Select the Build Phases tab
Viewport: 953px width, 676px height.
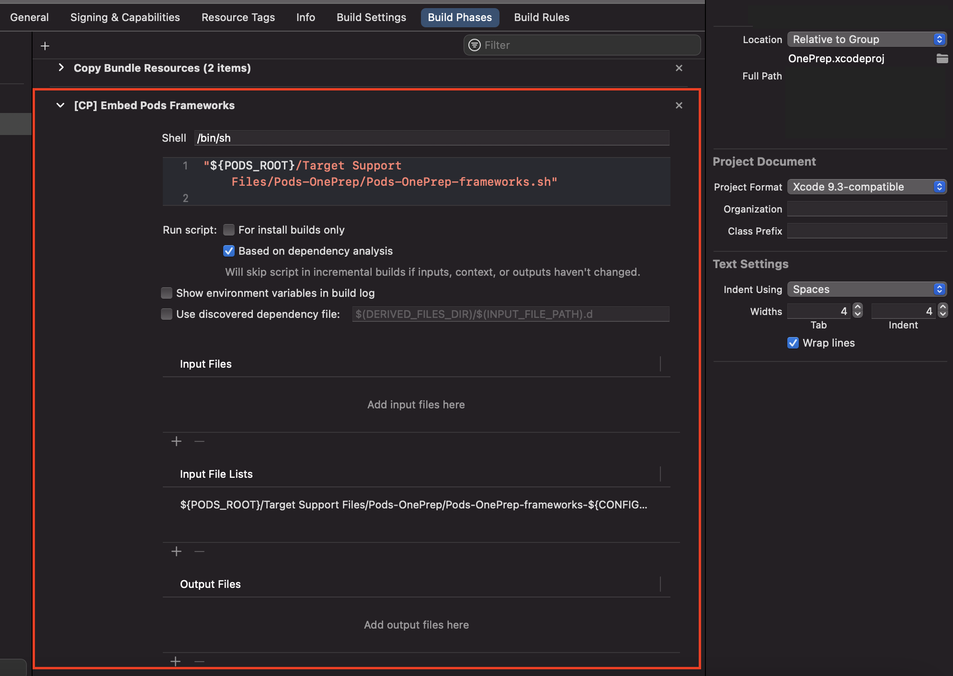tap(460, 17)
